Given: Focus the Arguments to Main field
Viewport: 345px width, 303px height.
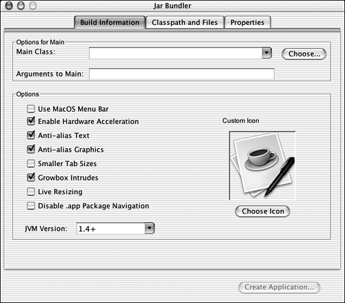Looking at the screenshot, I should point(181,74).
